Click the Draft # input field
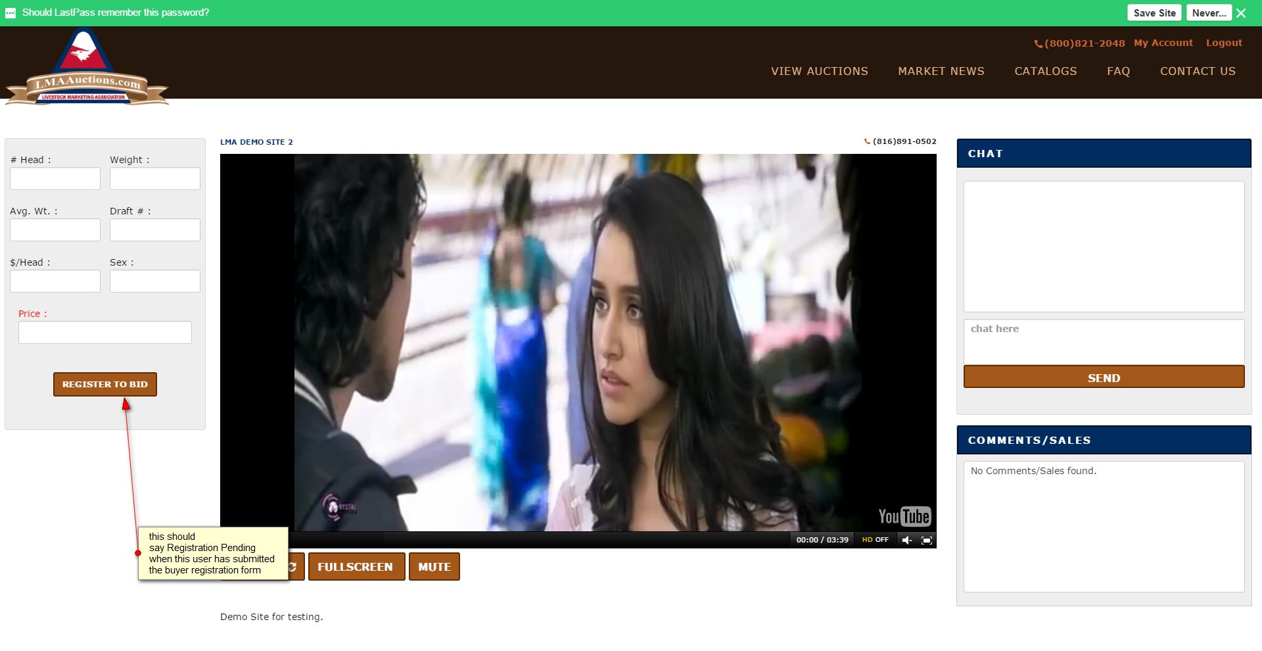 [x=155, y=229]
